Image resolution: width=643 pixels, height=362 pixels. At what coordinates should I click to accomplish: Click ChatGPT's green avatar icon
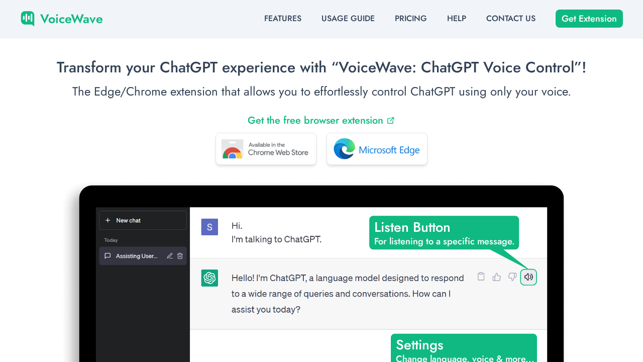pyautogui.click(x=209, y=278)
